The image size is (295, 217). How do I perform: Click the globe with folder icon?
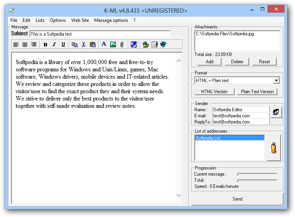(x=146, y=44)
